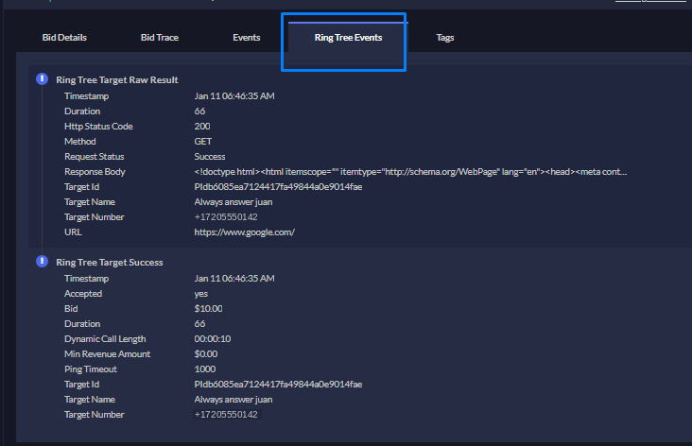Click the Target Number under Raw Result
The width and height of the screenshot is (692, 446).
[226, 217]
